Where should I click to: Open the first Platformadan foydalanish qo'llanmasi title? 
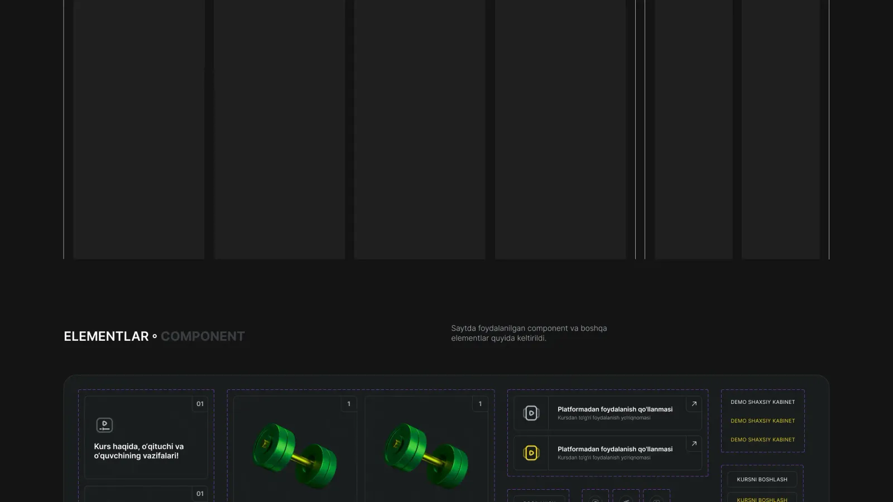pyautogui.click(x=615, y=409)
